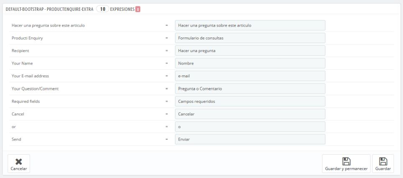Viewport: 403px width, 178px height.
Task: Click the Guardar floppy disk icon
Action: [x=383, y=161]
